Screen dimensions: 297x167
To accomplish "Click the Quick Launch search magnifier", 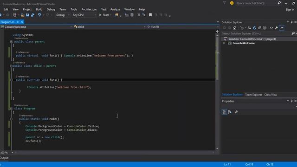I will click(279, 3).
